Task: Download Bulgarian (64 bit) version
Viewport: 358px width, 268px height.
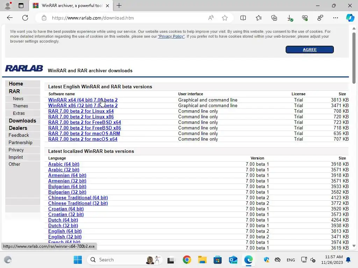Action: tap(67, 187)
